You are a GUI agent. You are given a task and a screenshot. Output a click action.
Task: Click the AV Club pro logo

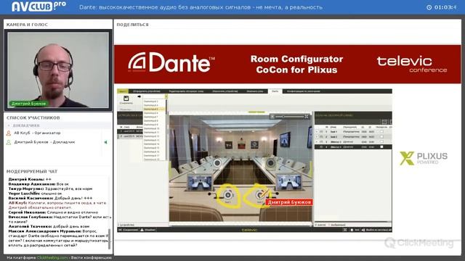(x=39, y=7)
